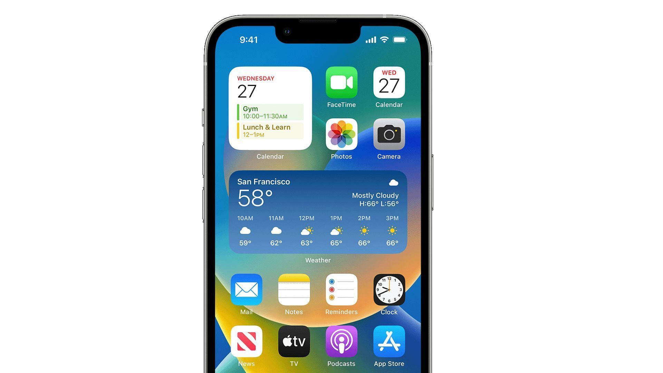The image size is (663, 373).
Task: Open the News app
Action: coord(246,342)
